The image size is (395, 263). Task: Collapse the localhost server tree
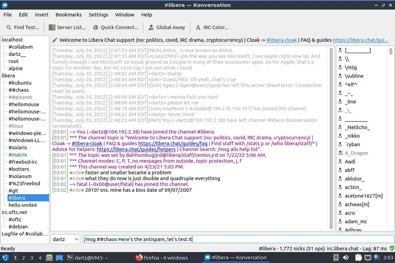tap(12, 39)
